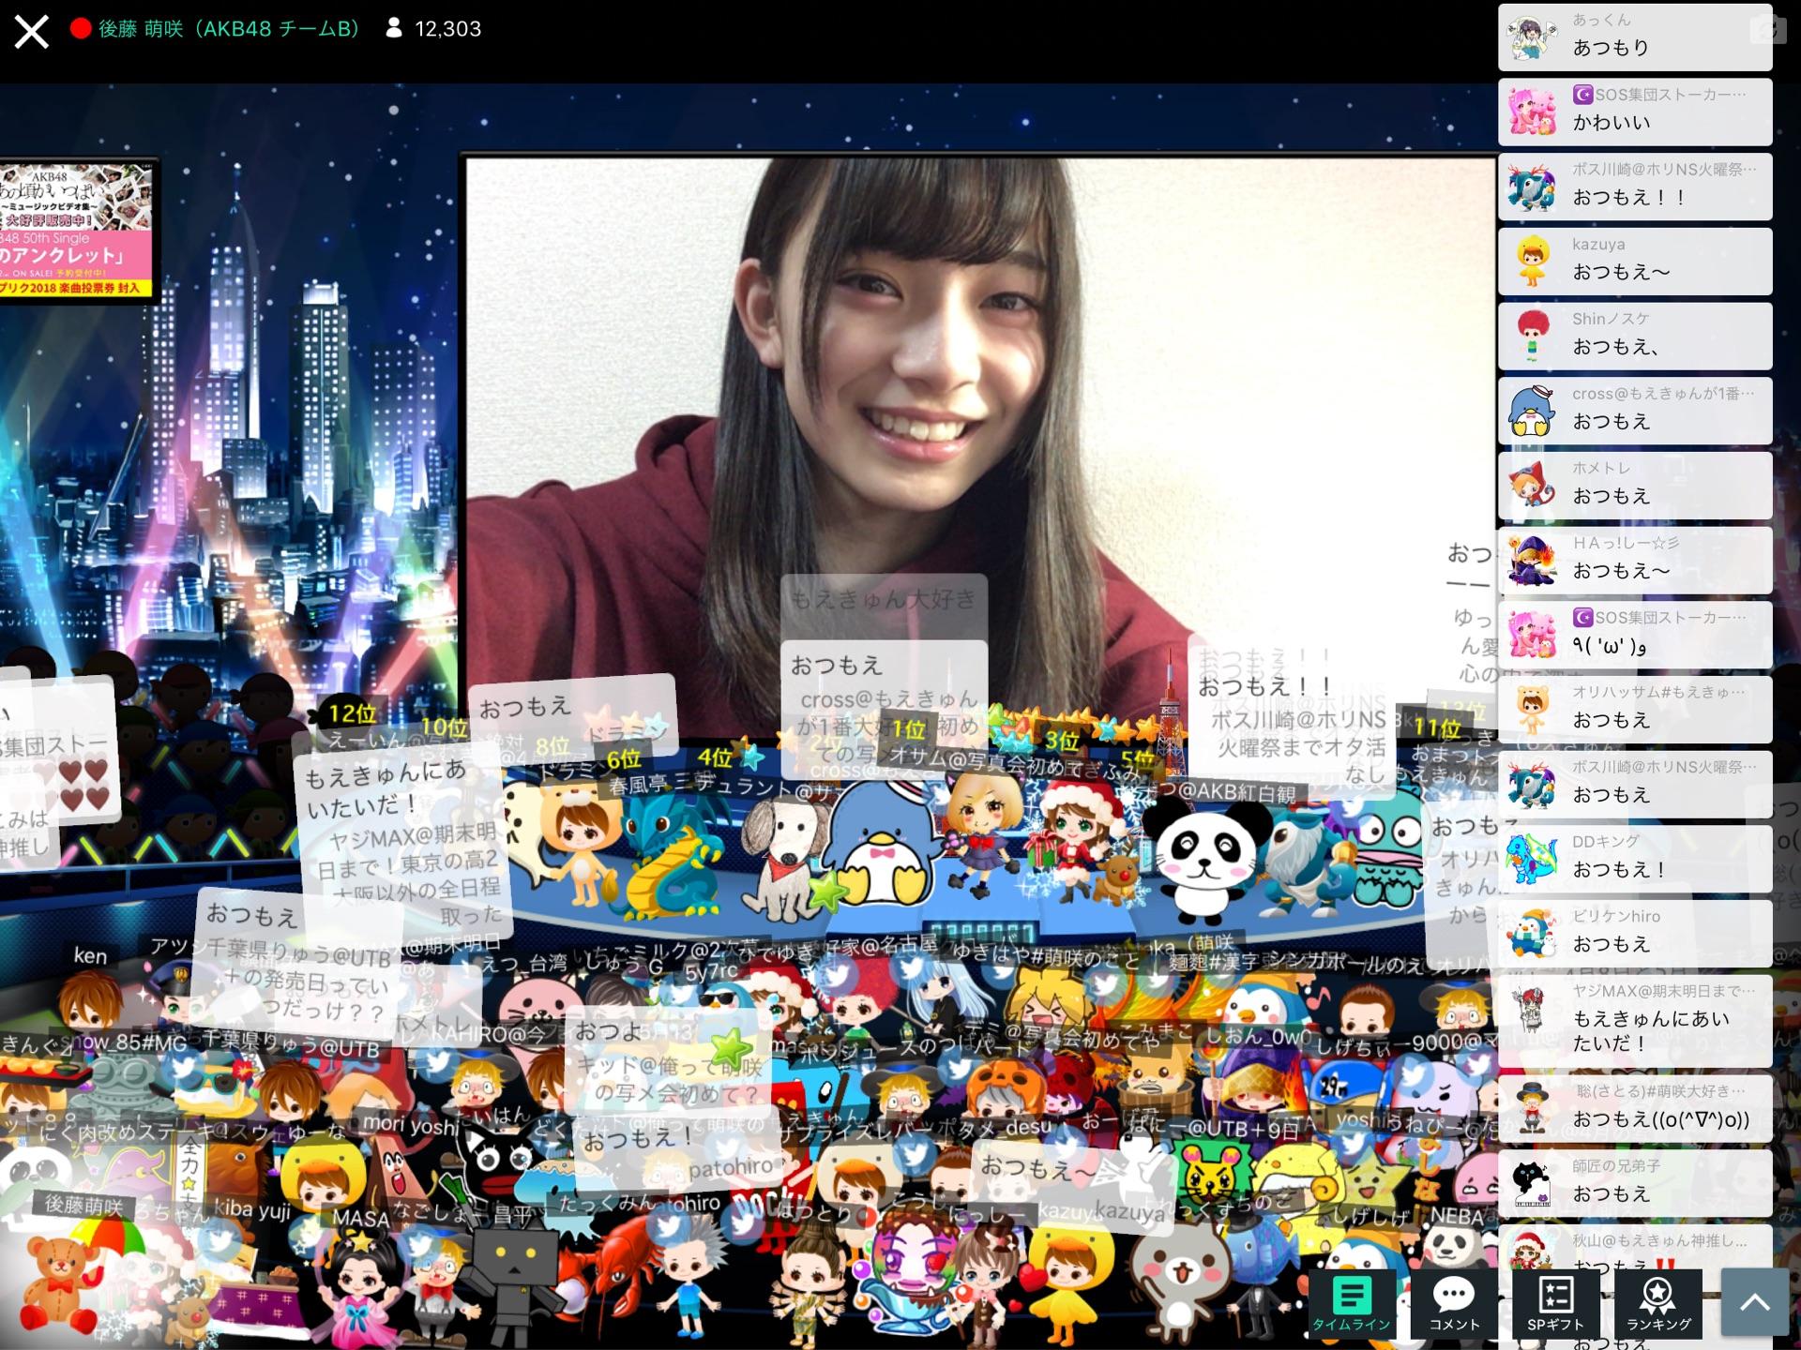Tap オリハッサム bear-costume avatar in comments

coord(1532,710)
